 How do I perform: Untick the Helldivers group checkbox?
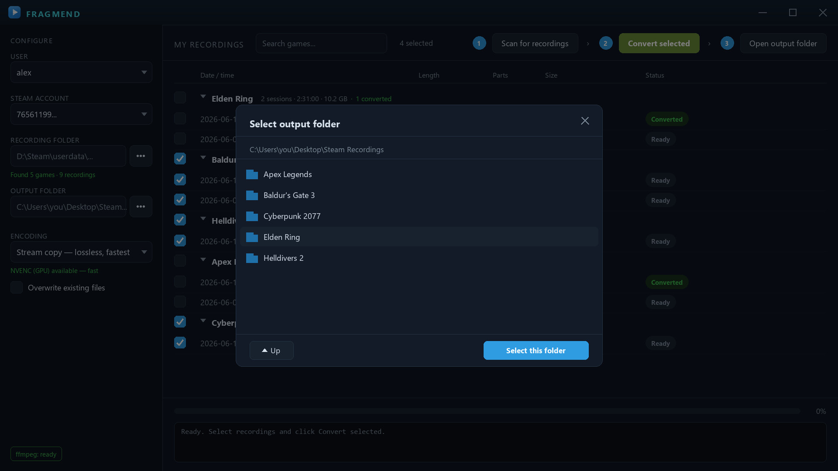(x=180, y=220)
